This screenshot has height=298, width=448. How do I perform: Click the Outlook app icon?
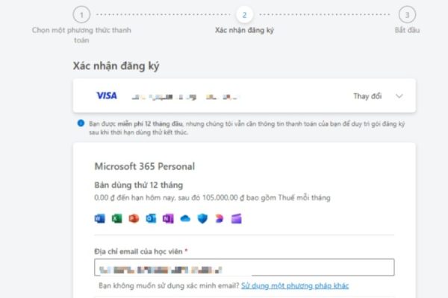click(151, 219)
